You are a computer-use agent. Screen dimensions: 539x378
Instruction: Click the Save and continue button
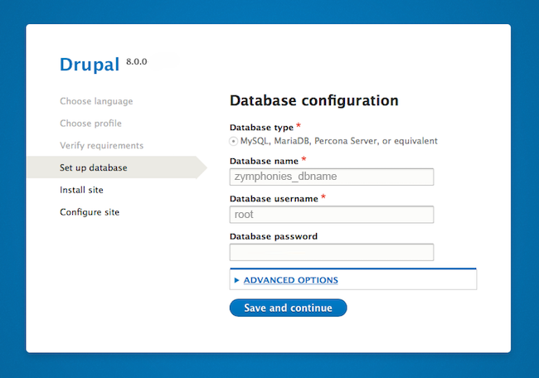click(288, 308)
